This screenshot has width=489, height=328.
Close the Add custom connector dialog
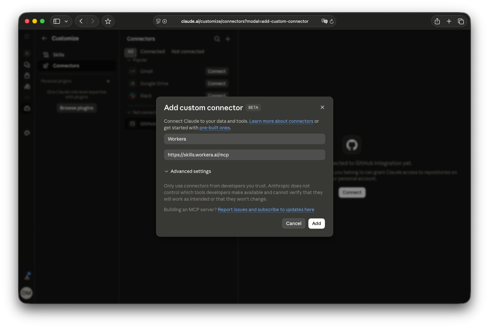click(322, 107)
